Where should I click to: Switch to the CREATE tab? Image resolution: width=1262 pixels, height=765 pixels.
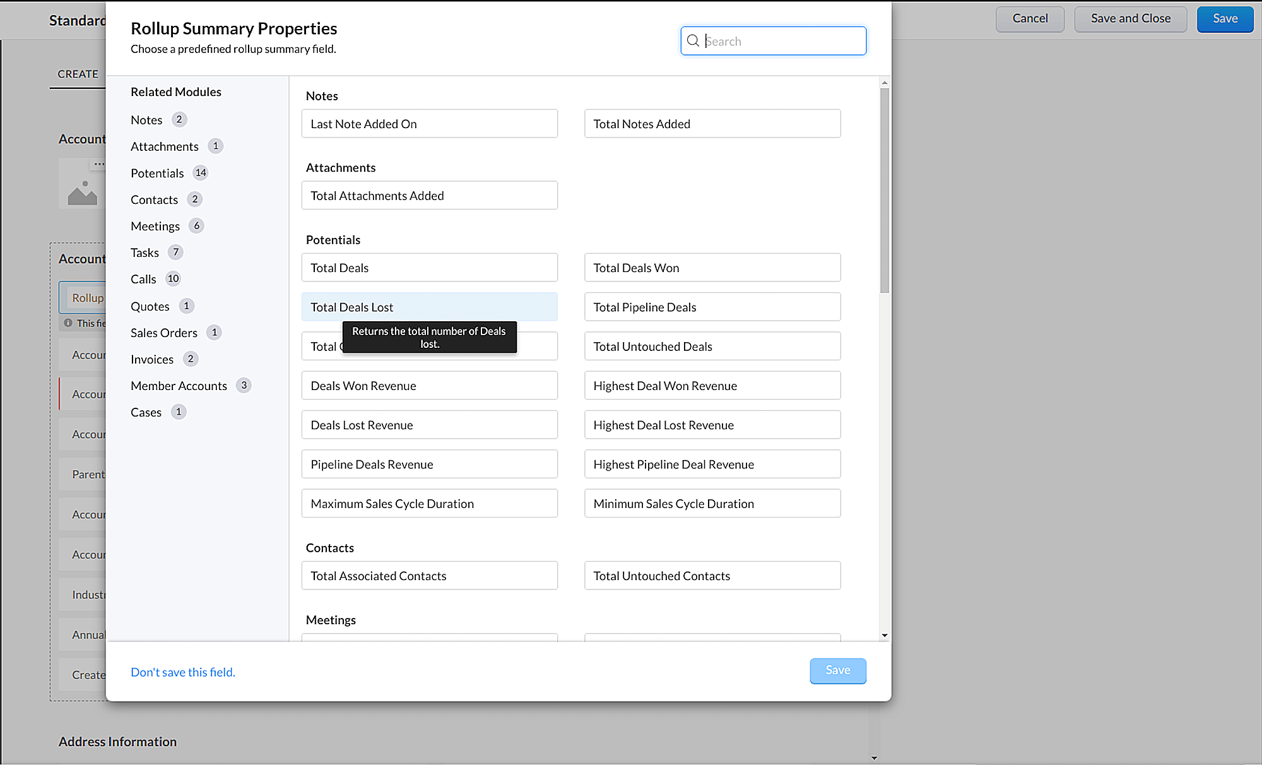[78, 74]
